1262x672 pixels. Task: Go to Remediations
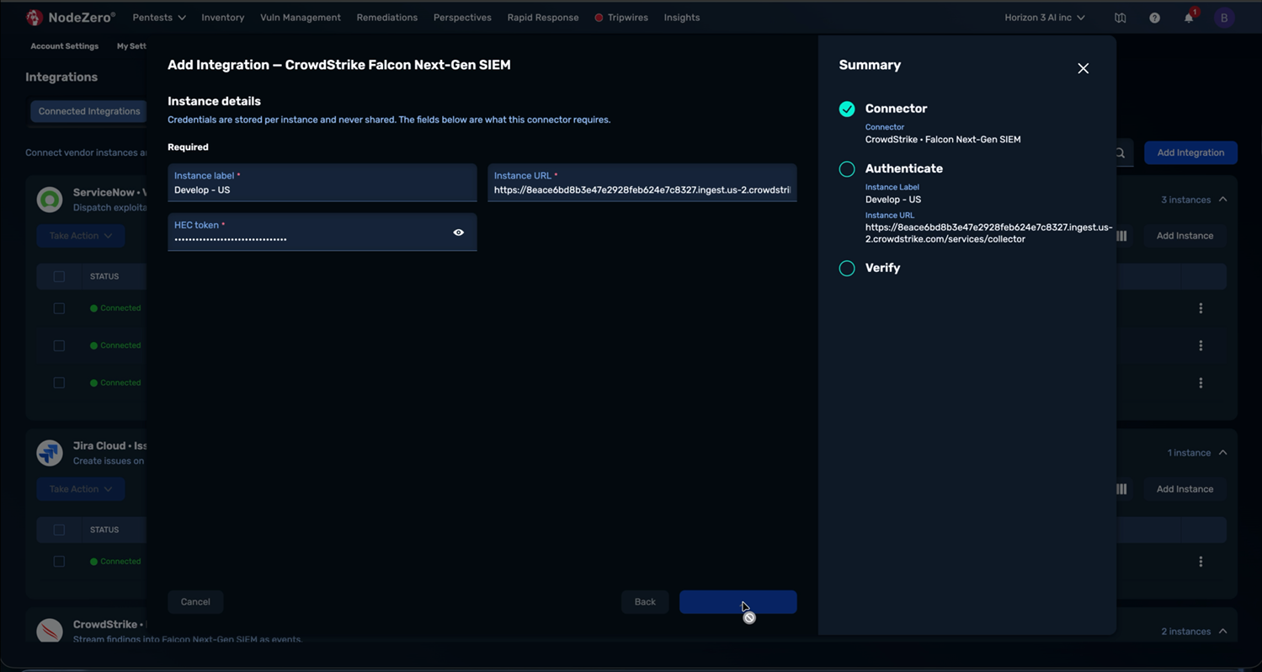(x=386, y=18)
